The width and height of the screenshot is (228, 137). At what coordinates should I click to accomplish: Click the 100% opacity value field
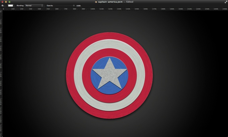tap(78, 6)
